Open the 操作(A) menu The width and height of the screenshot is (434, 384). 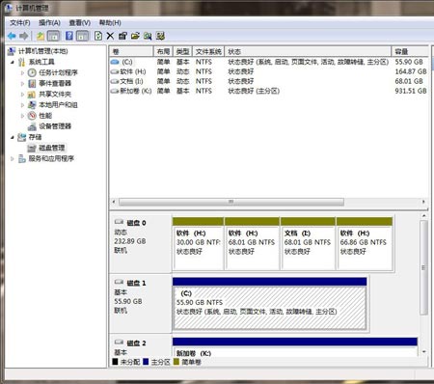click(49, 23)
